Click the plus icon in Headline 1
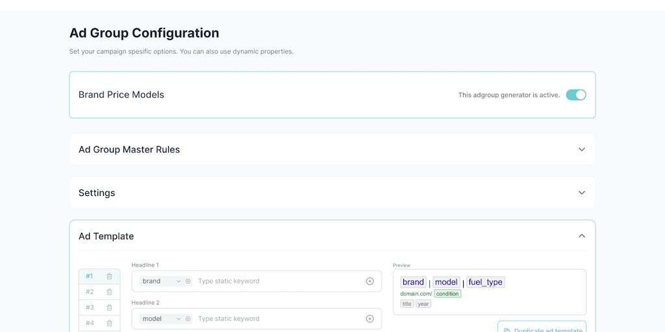This screenshot has height=332, width=665. click(370, 281)
